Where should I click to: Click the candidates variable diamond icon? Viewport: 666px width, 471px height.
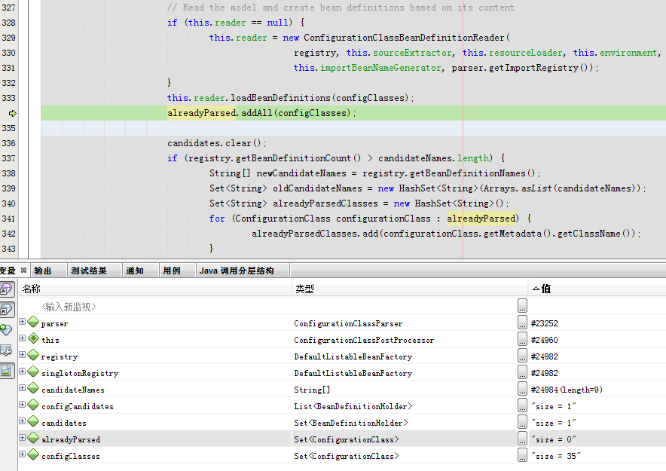(33, 421)
